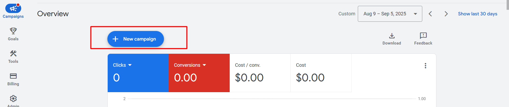Open the Goals trophy icon
Viewport: 509px width, 107px height.
click(13, 31)
